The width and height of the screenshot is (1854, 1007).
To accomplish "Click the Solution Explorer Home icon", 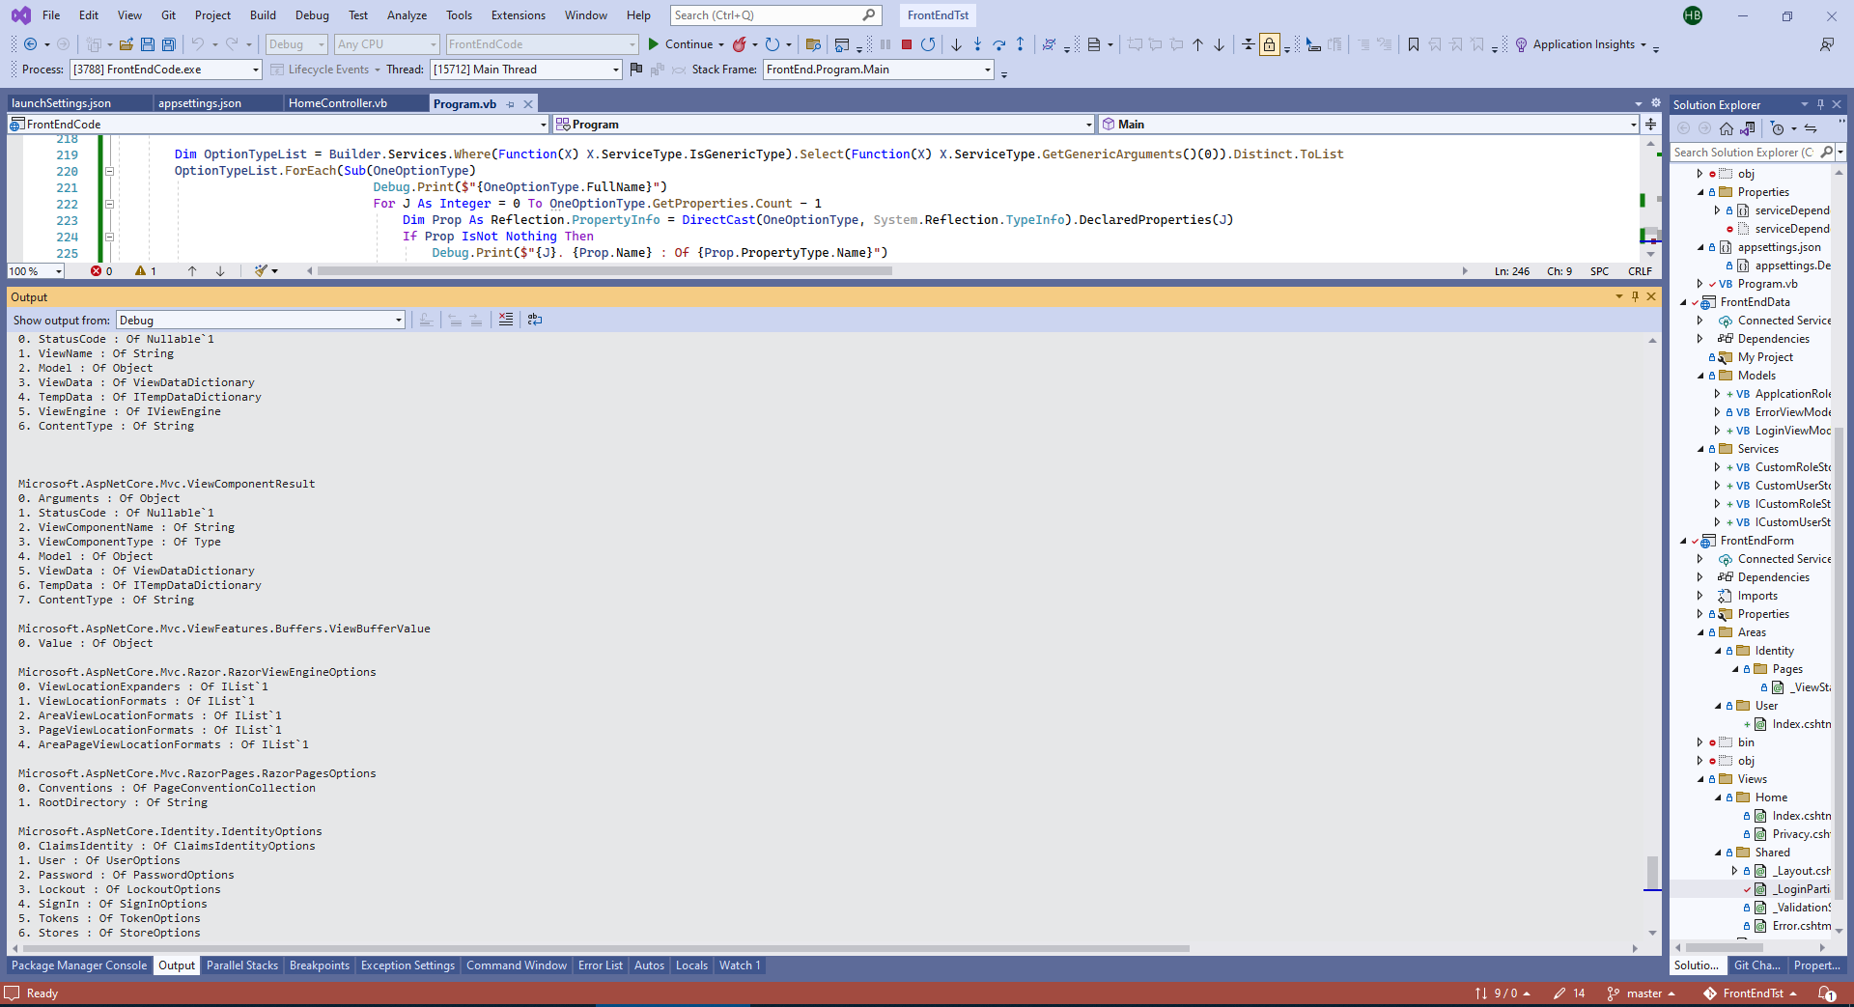I will point(1727,128).
